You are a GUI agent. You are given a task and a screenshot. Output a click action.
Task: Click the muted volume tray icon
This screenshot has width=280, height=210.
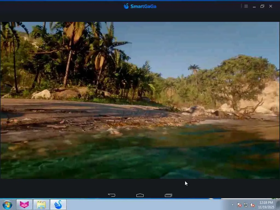(252, 205)
